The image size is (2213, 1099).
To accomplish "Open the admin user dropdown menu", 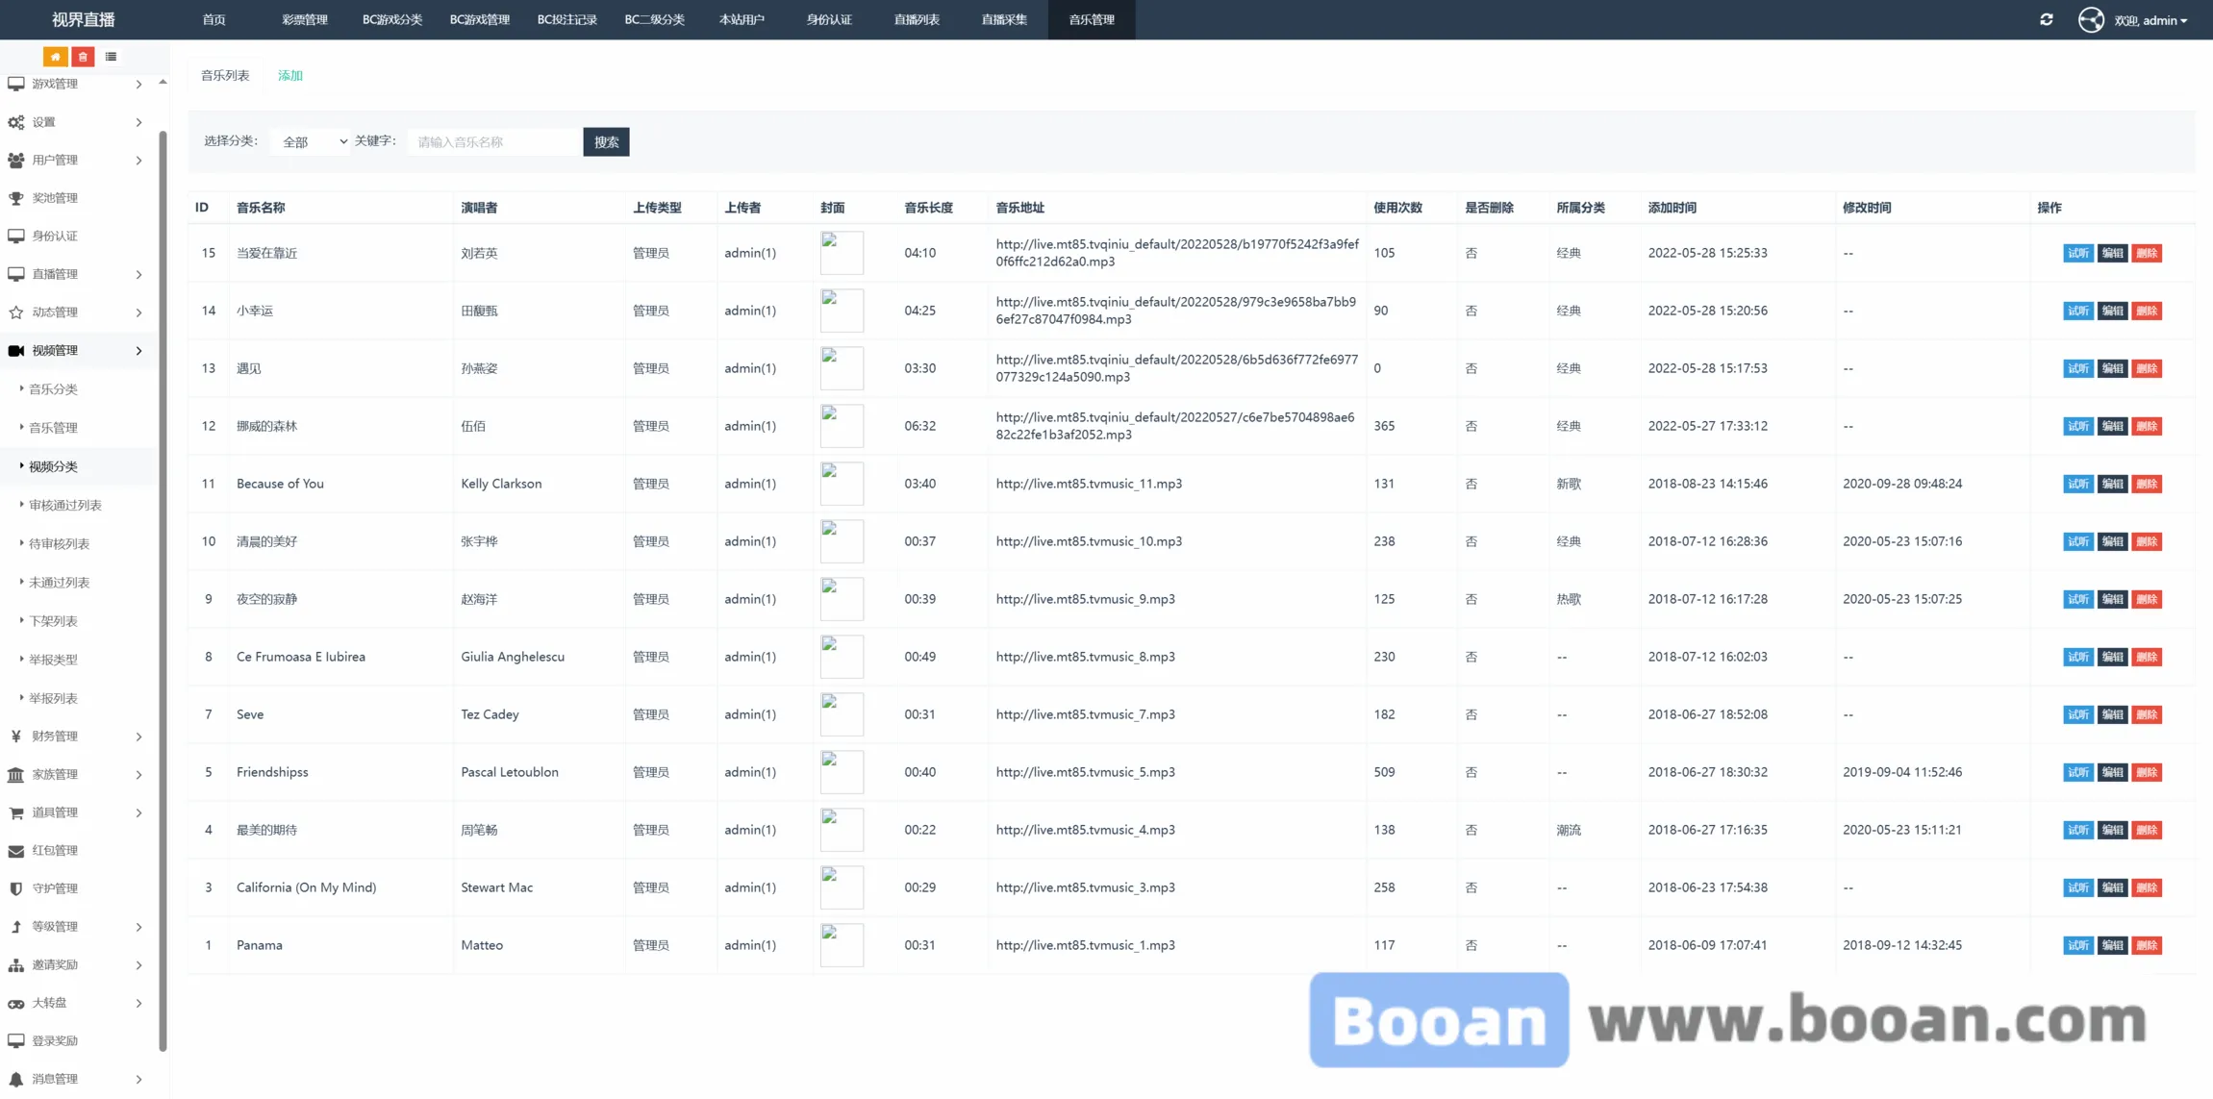I will click(x=2152, y=20).
